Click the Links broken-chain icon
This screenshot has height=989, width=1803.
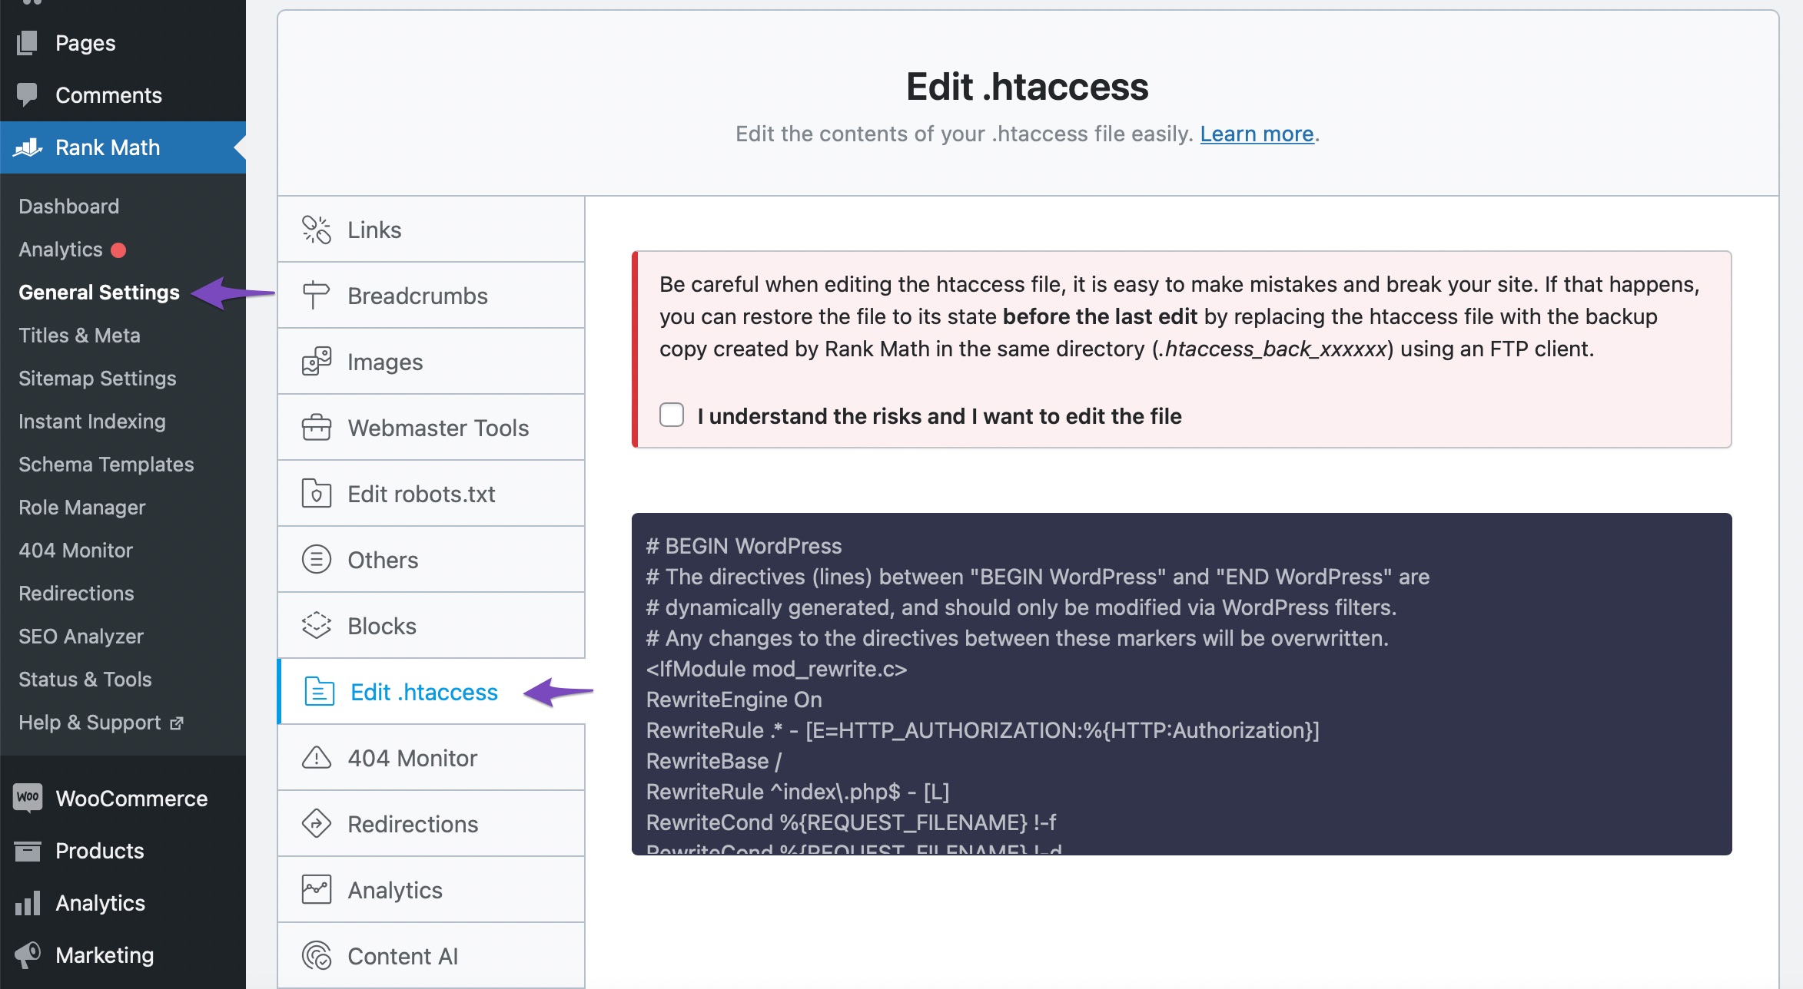pos(316,230)
